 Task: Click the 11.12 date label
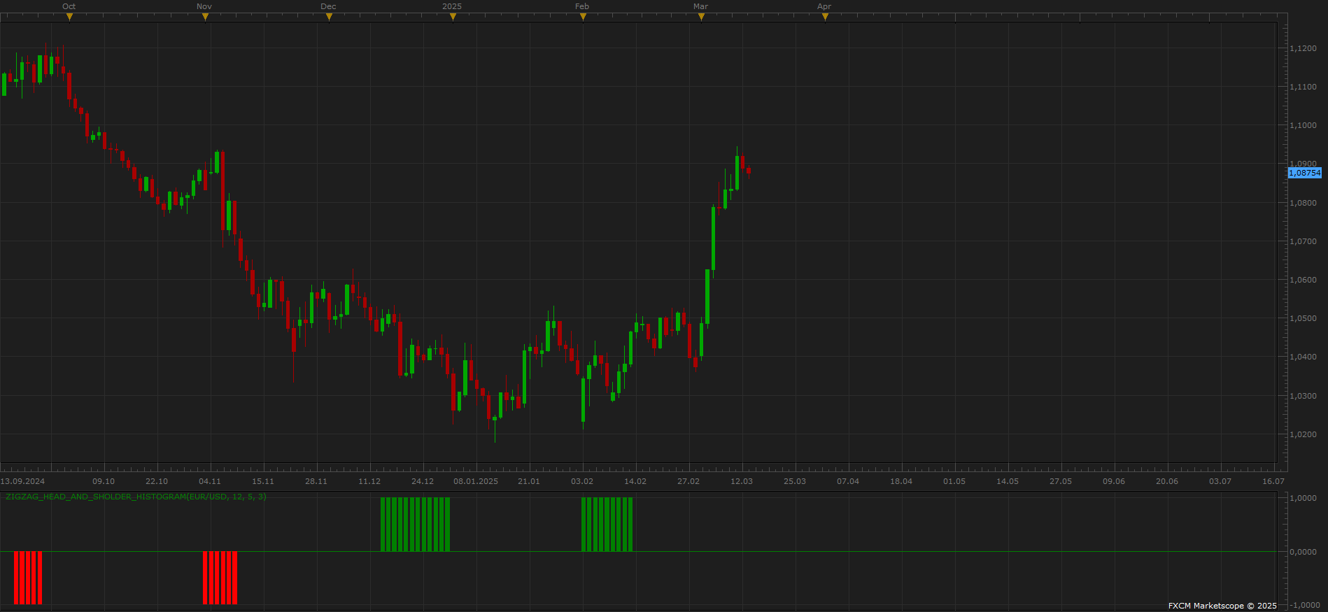369,481
